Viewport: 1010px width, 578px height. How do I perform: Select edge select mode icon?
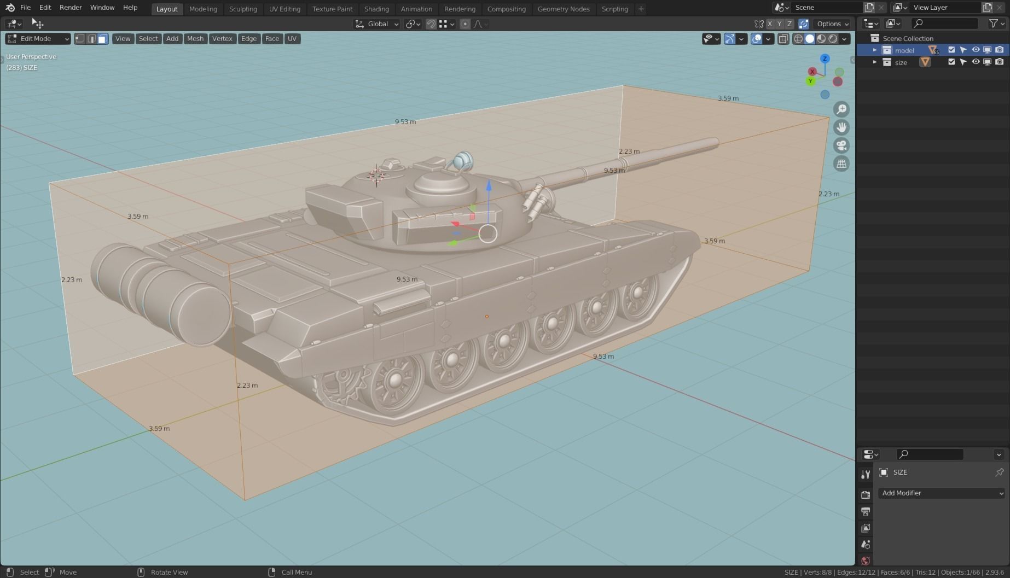pos(91,39)
